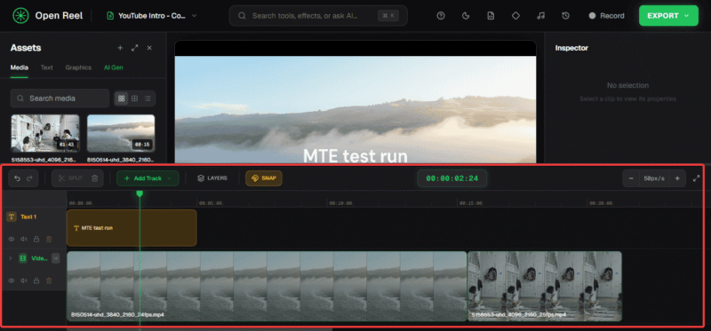Toggle visibility of Text 1 track
This screenshot has width=711, height=331.
click(12, 239)
